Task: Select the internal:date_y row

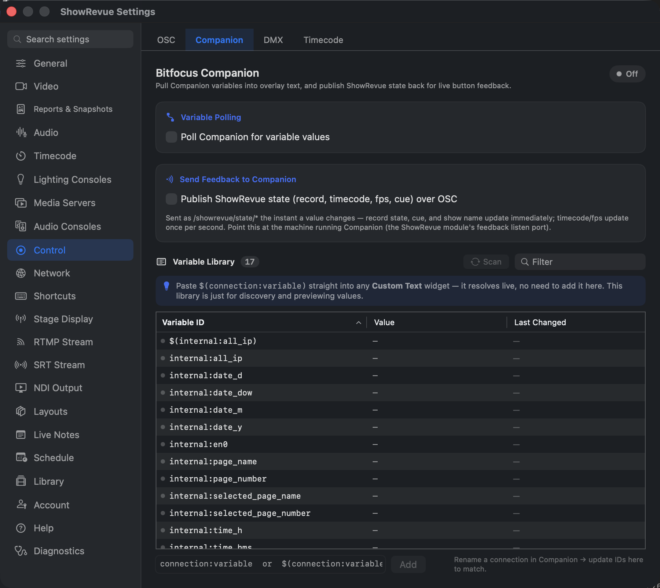Action: [400, 427]
